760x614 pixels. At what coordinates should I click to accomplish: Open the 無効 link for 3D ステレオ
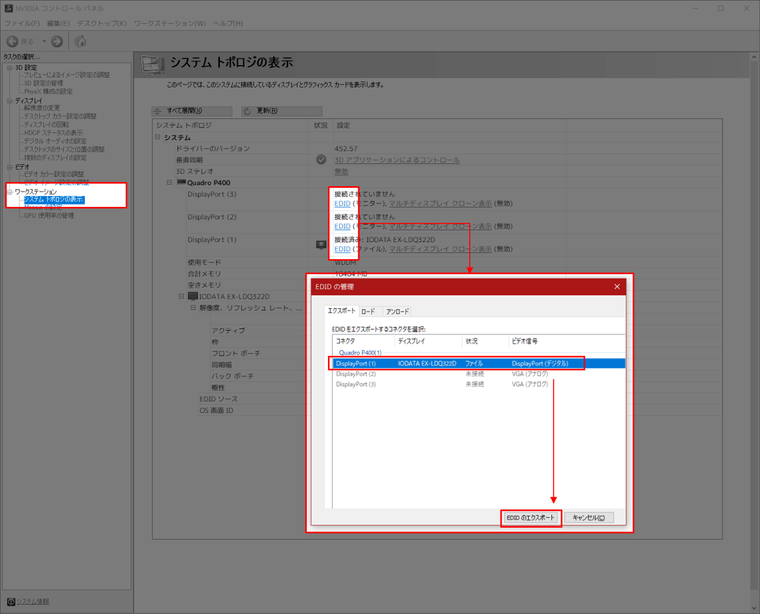pyautogui.click(x=341, y=172)
